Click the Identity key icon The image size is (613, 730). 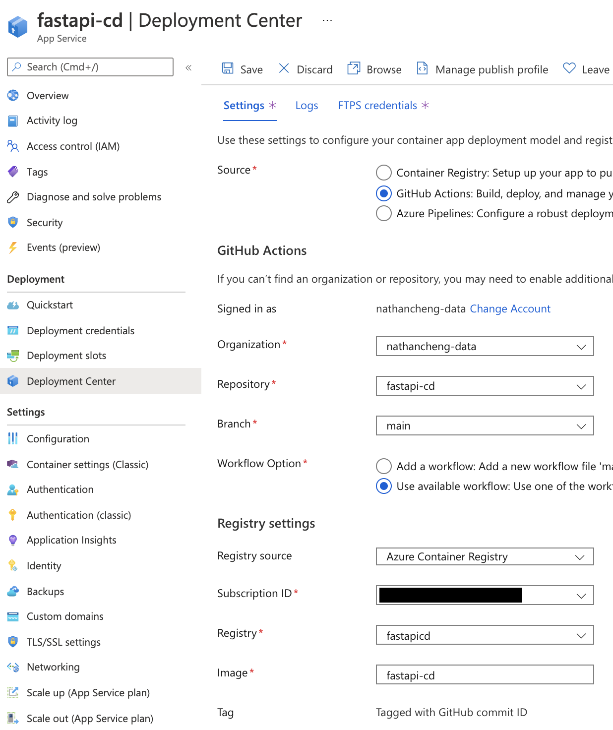click(x=13, y=565)
